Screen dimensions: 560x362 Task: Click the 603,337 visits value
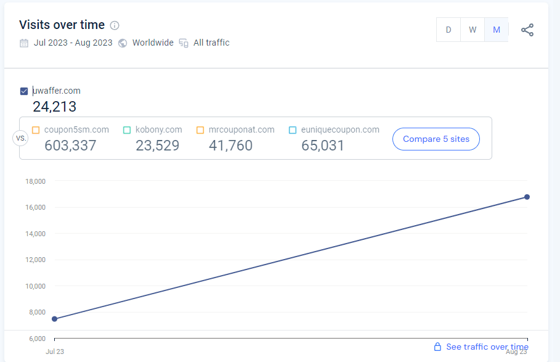tap(70, 146)
